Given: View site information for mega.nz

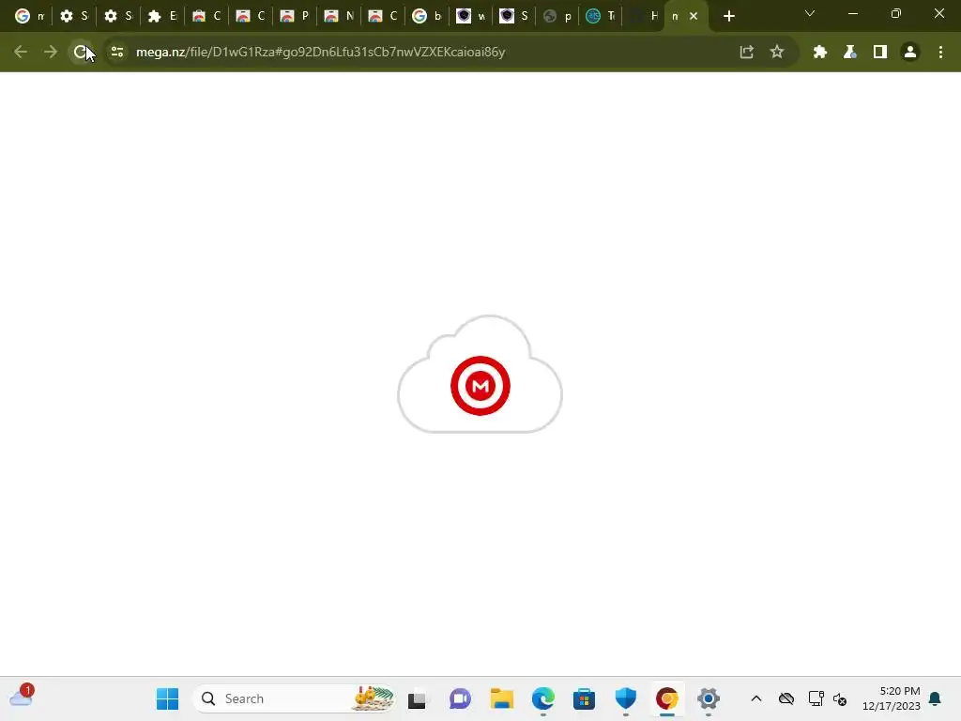Looking at the screenshot, I should 117,53.
